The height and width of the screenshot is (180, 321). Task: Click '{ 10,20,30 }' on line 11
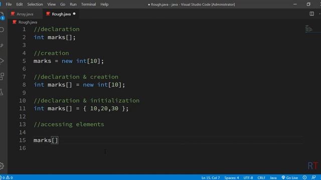[x=104, y=108]
